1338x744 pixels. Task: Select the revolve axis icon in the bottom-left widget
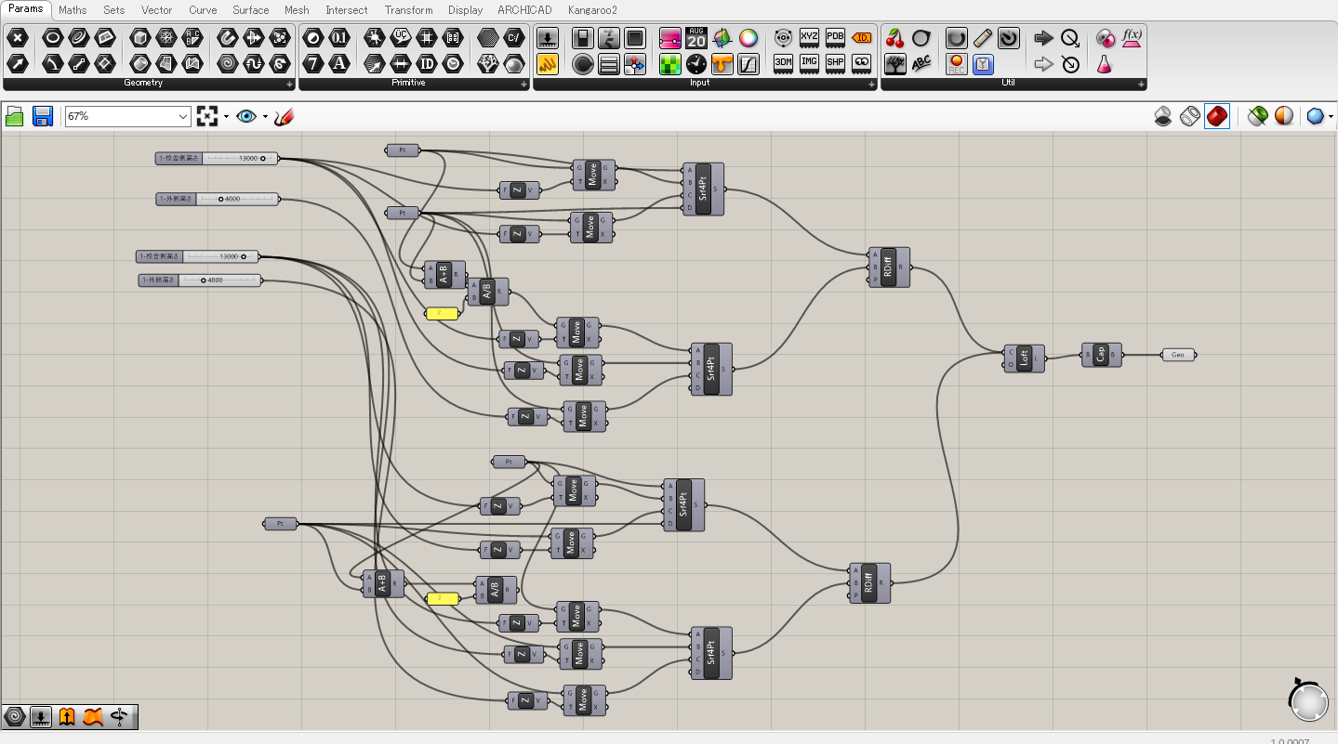tap(119, 716)
